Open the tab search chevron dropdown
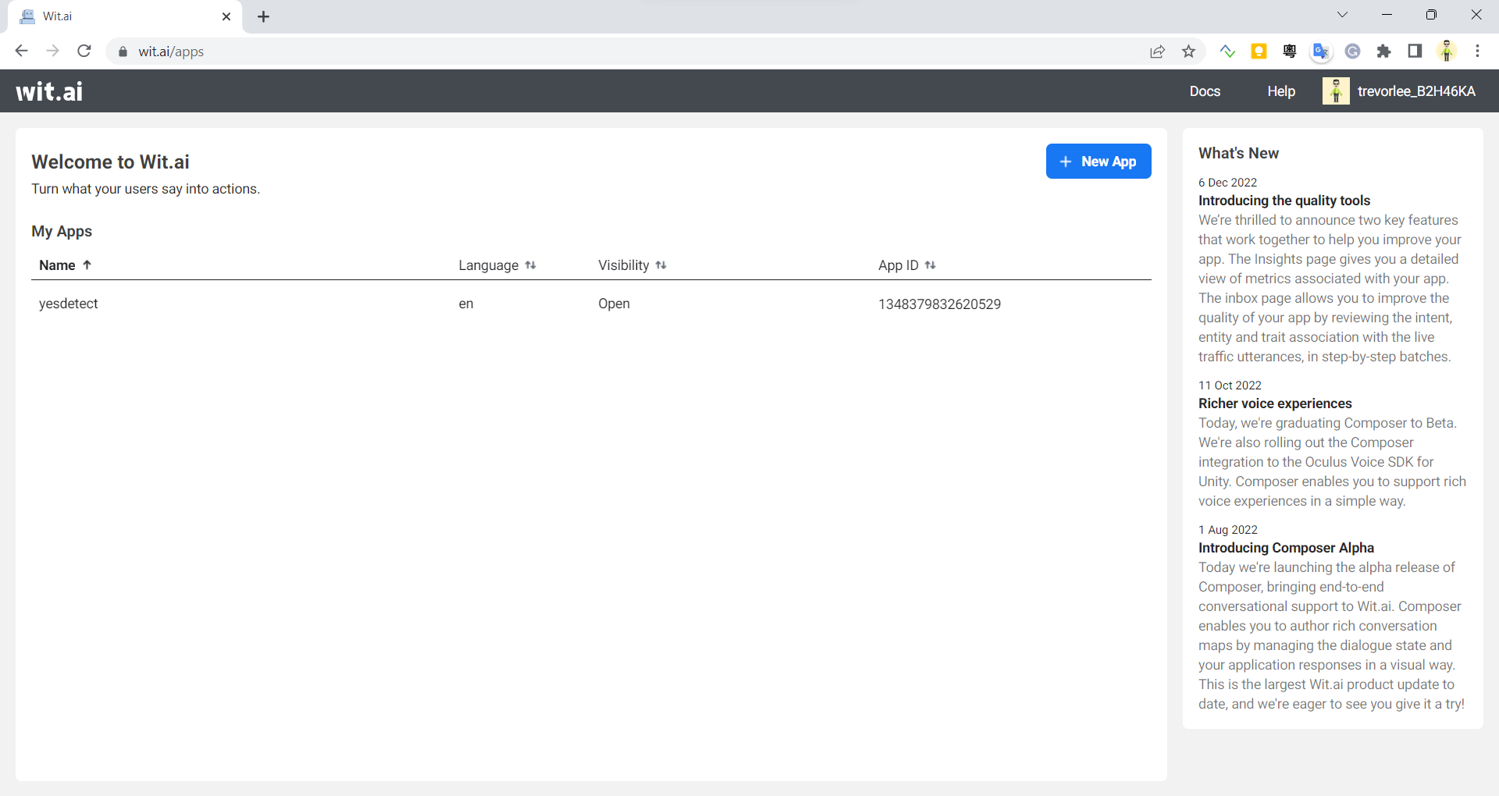 (1342, 15)
